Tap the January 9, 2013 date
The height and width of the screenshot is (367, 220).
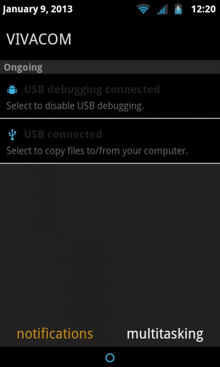[38, 10]
